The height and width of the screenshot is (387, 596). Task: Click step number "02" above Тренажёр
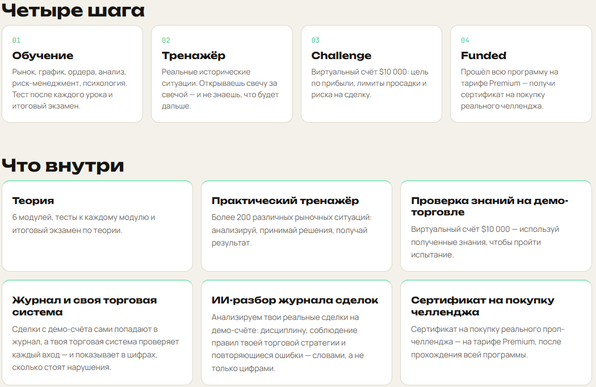[x=166, y=40]
